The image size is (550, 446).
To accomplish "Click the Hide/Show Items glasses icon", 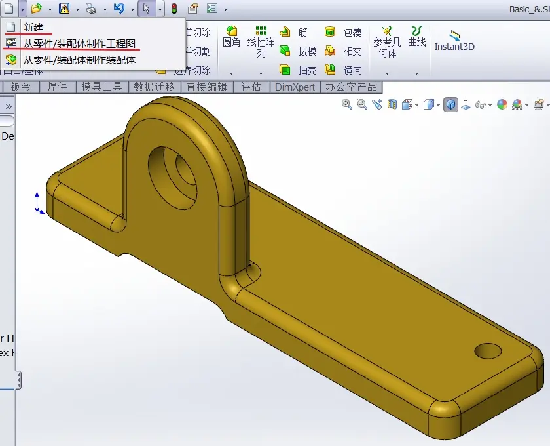I will pyautogui.click(x=480, y=105).
